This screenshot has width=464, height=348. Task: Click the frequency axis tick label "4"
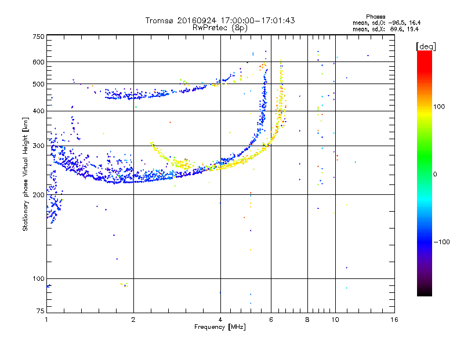point(220,320)
